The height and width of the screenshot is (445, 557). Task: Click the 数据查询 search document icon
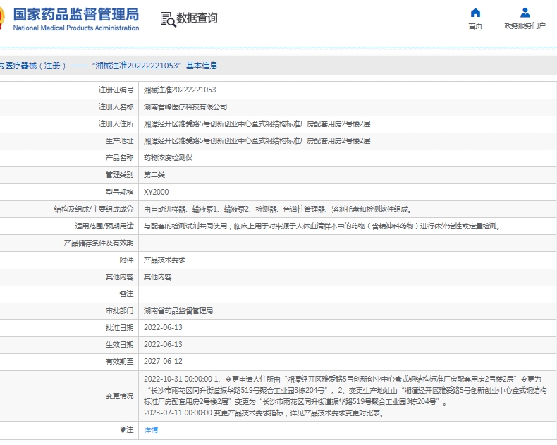point(168,19)
